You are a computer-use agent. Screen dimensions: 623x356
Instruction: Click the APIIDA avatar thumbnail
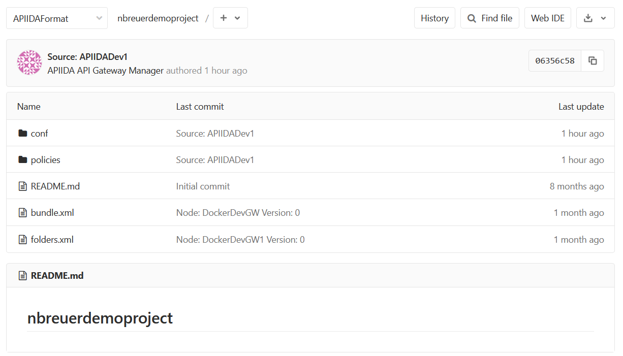point(29,62)
